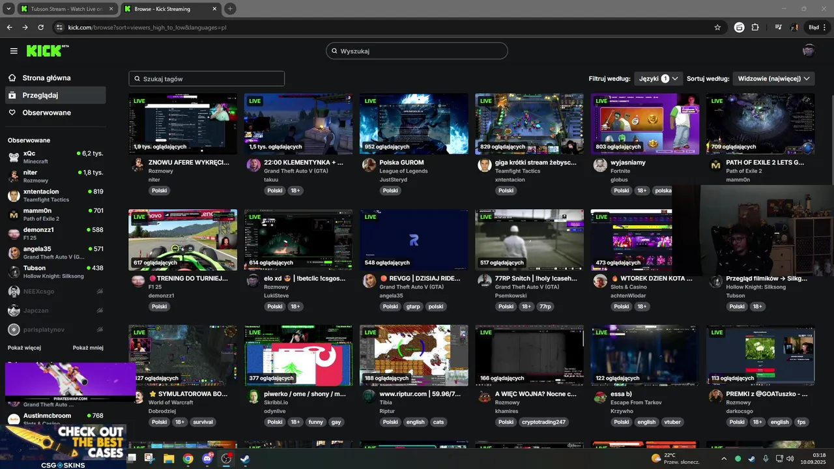Open demonzz1 in followed list
The height and width of the screenshot is (469, 834).
click(55, 233)
